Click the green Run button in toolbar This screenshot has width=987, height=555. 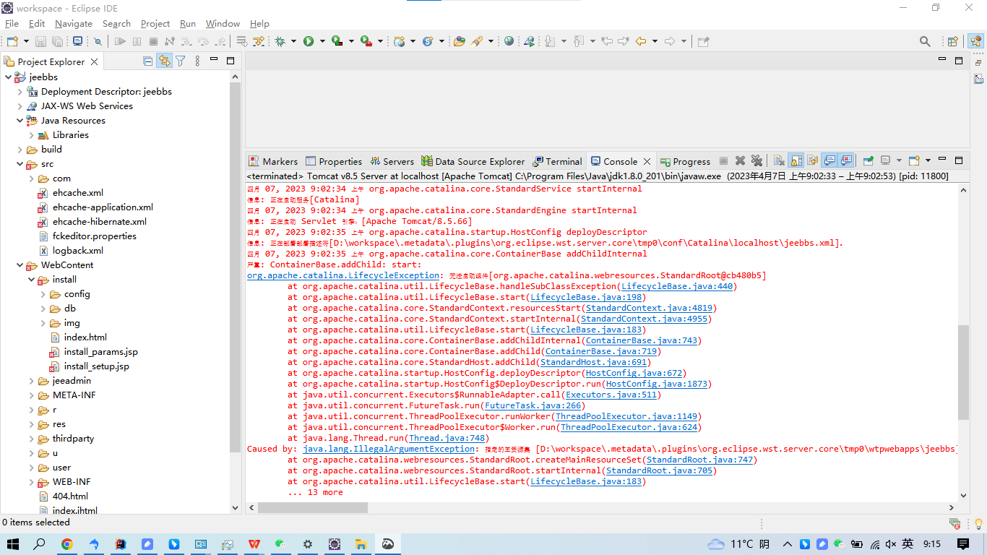coord(309,41)
